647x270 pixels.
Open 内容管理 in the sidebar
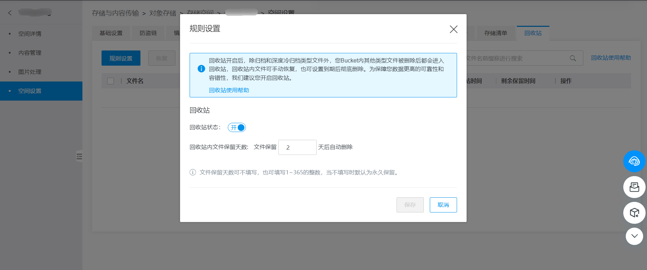coord(41,53)
